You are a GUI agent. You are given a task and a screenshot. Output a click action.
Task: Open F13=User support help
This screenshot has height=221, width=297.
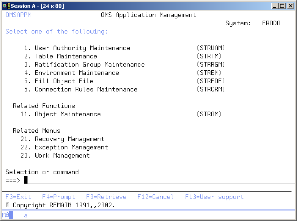pyautogui.click(x=214, y=197)
